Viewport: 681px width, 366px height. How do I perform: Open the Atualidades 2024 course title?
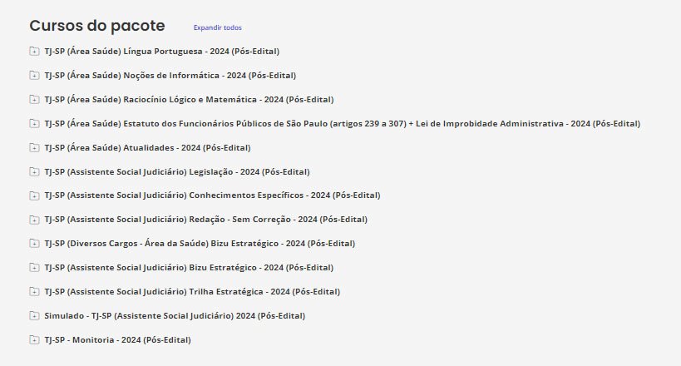pyautogui.click(x=147, y=148)
